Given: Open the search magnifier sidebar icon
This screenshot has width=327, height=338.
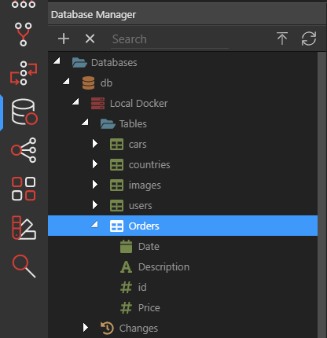Looking at the screenshot, I should 24,266.
